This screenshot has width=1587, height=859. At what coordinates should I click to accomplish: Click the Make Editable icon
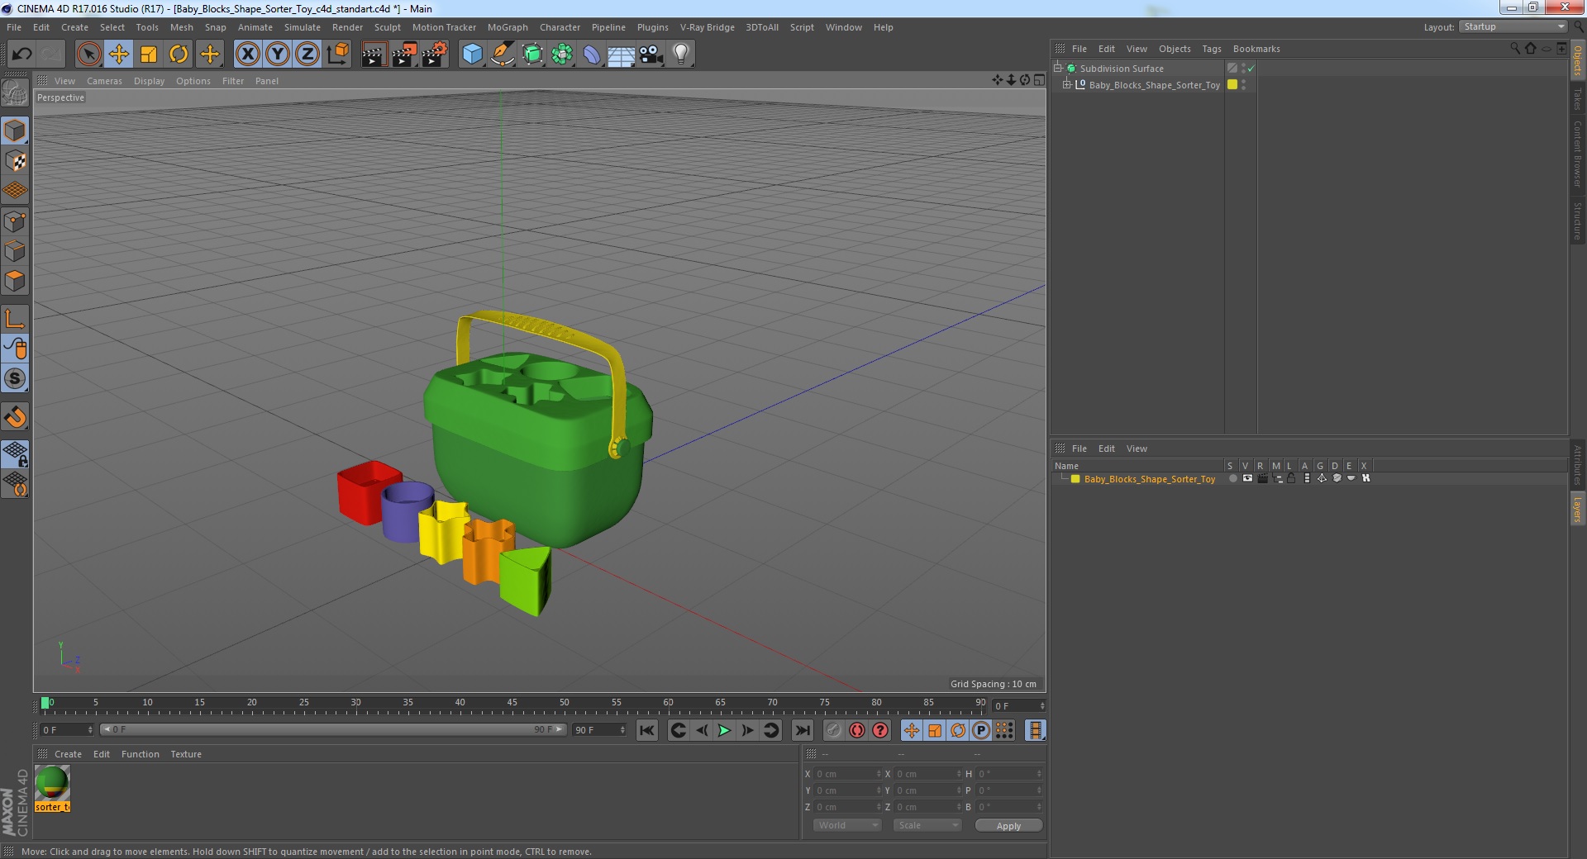pos(15,93)
